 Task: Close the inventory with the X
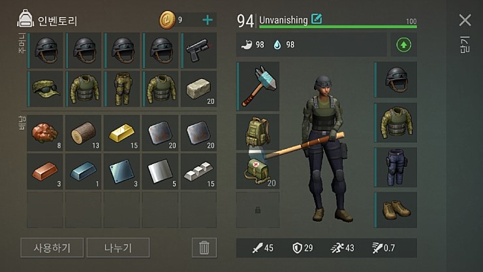tap(465, 20)
